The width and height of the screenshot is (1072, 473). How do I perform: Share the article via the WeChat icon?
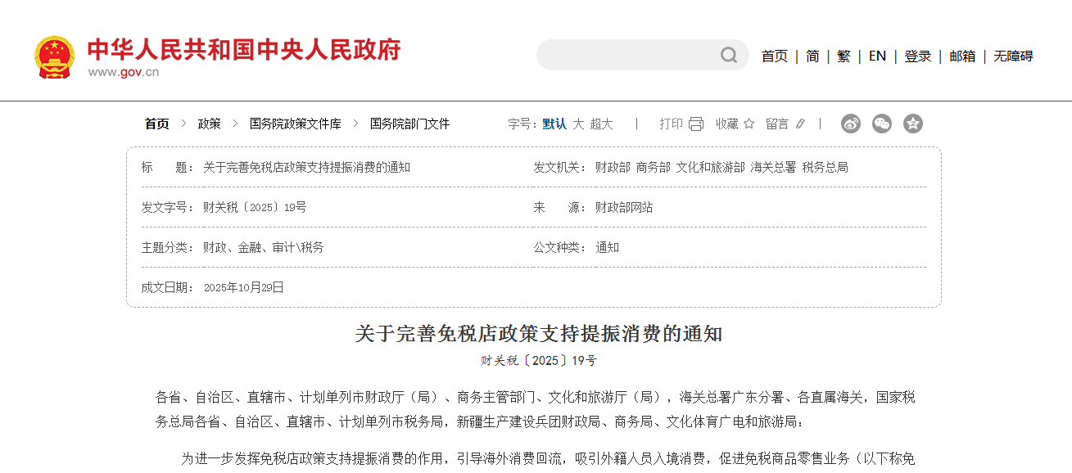point(881,124)
